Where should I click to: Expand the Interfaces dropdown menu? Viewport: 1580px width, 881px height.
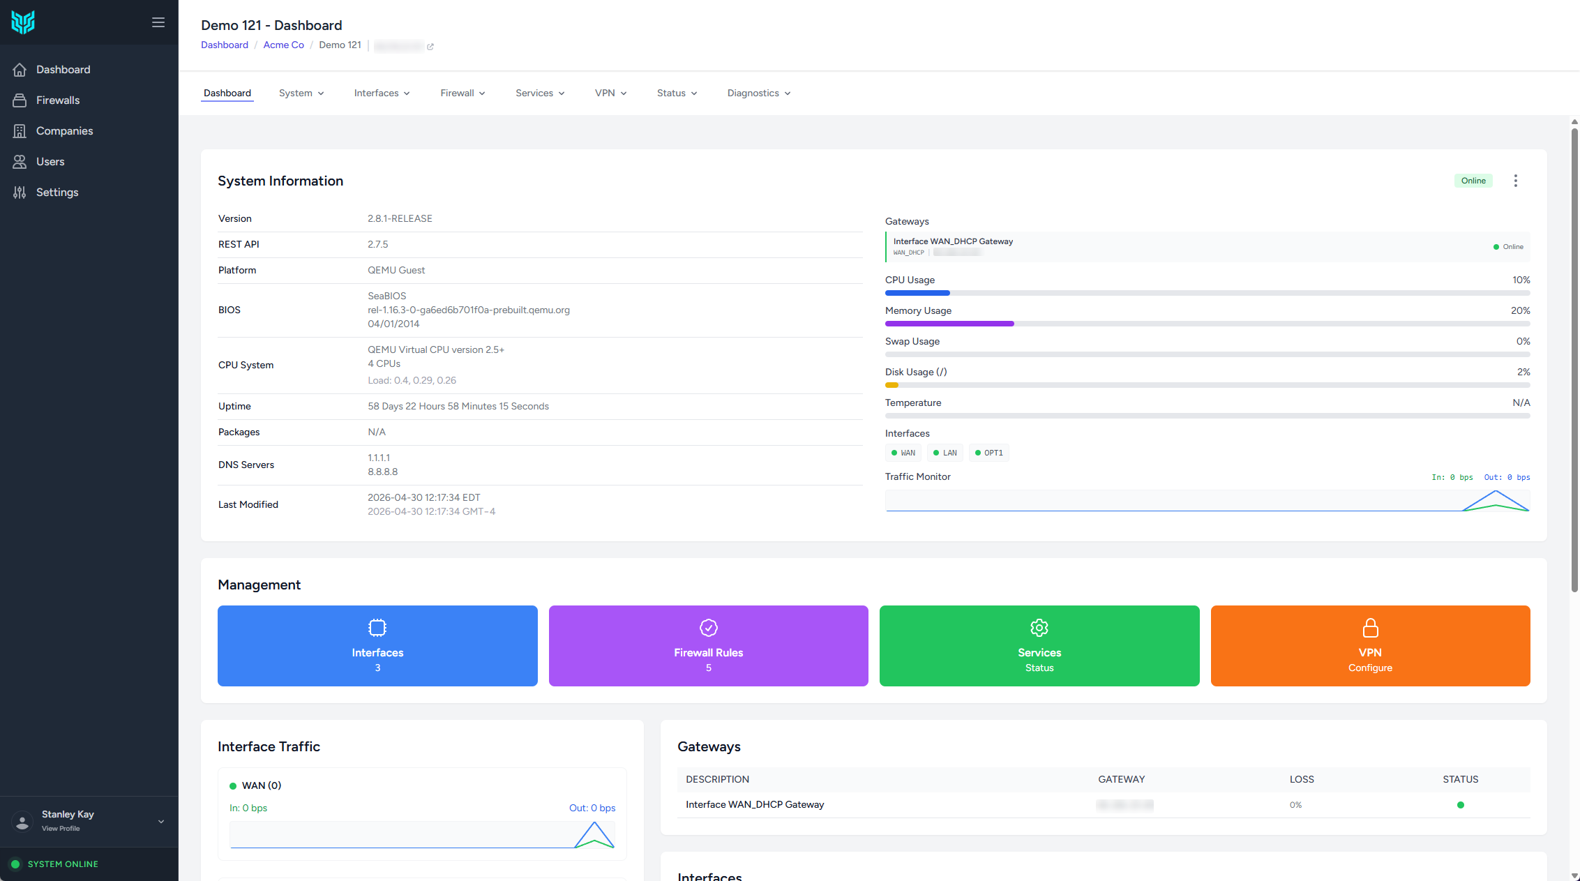click(382, 93)
